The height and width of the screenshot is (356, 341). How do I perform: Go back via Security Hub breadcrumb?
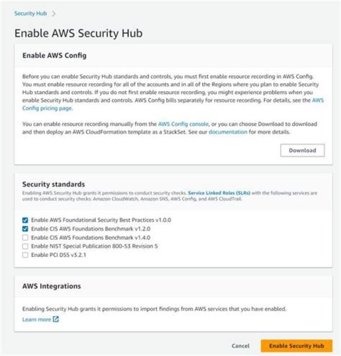coord(30,14)
